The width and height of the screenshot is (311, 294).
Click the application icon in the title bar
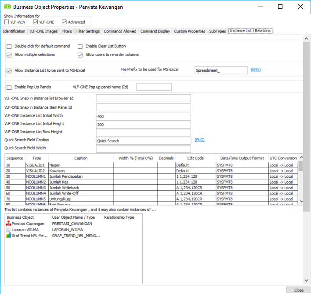coord(7,7)
